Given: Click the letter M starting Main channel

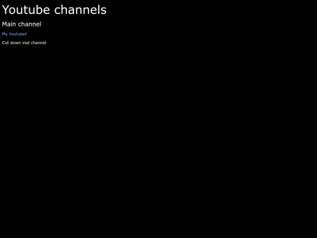Looking at the screenshot, I should click(4, 24).
